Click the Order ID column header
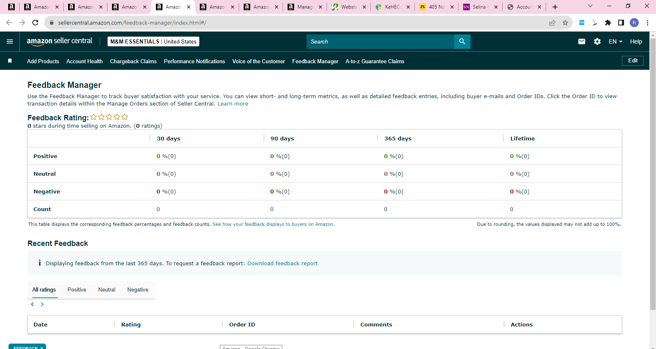Image resolution: width=656 pixels, height=349 pixels. tap(242, 324)
